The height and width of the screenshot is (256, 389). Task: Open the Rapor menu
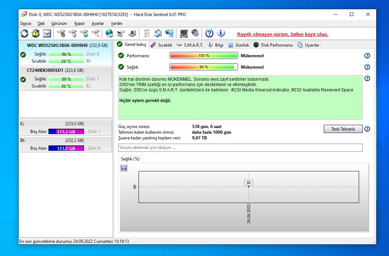click(80, 23)
